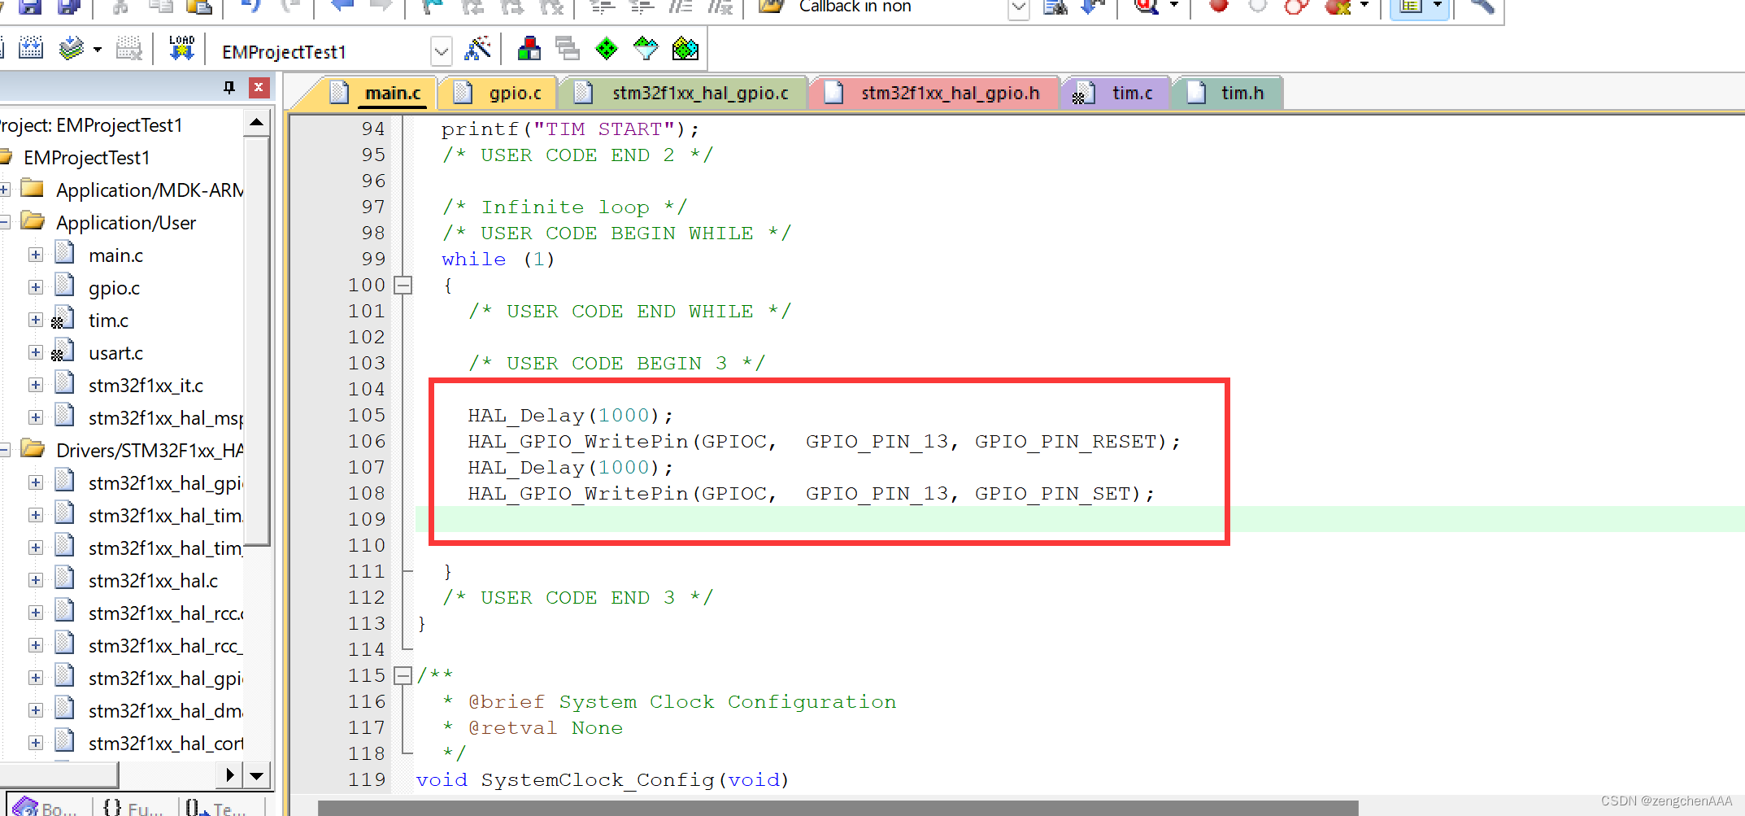This screenshot has width=1745, height=816.
Task: Open the Configuration wrench icon
Action: coord(1482,7)
